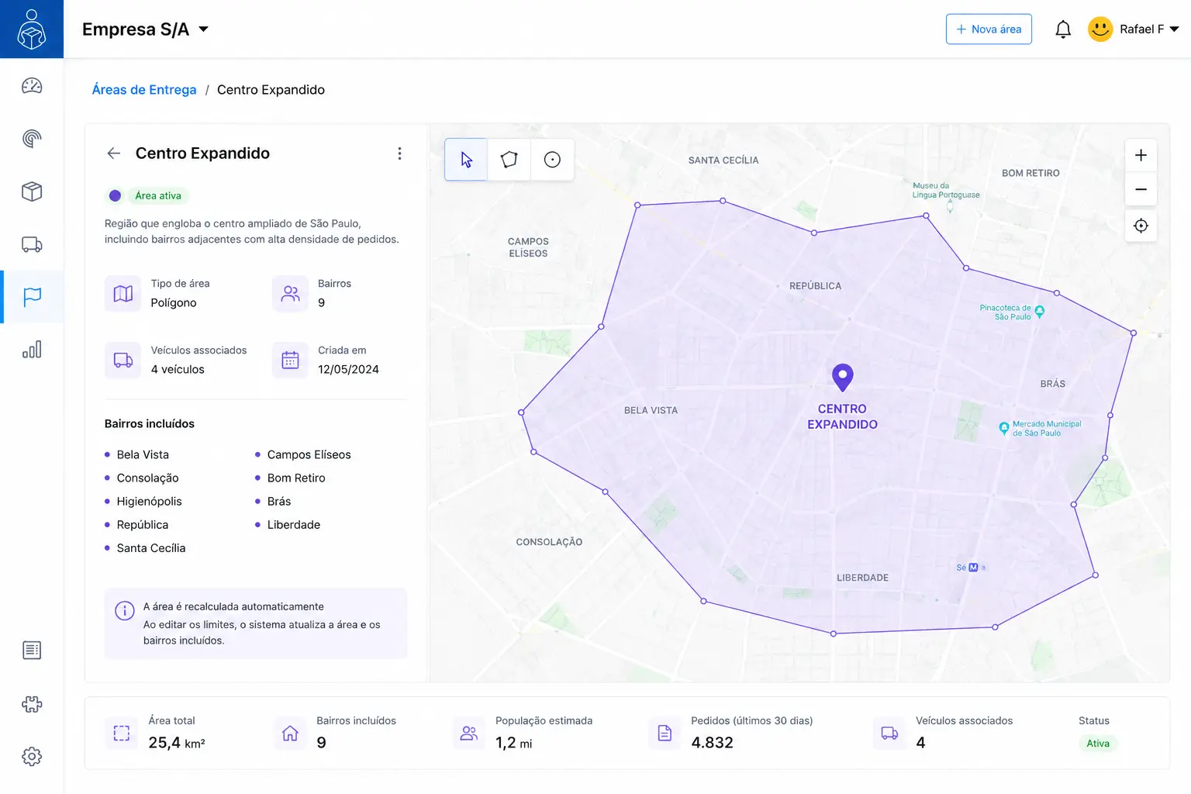Open the three-dot options menu for Centro Expandido
The height and width of the screenshot is (794, 1191).
pos(399,154)
